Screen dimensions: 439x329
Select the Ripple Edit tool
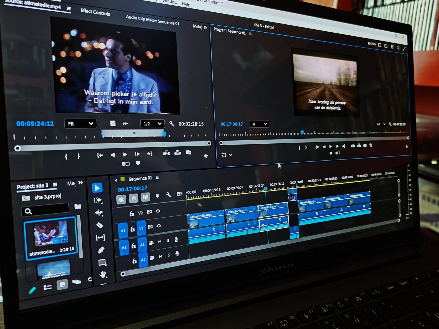point(99,213)
